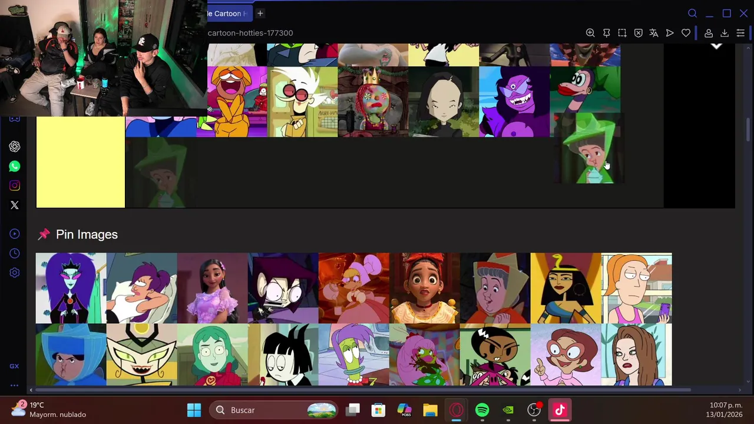Image resolution: width=754 pixels, height=424 pixels.
Task: Select the 'Cartoon' browser tab
Action: click(x=229, y=13)
